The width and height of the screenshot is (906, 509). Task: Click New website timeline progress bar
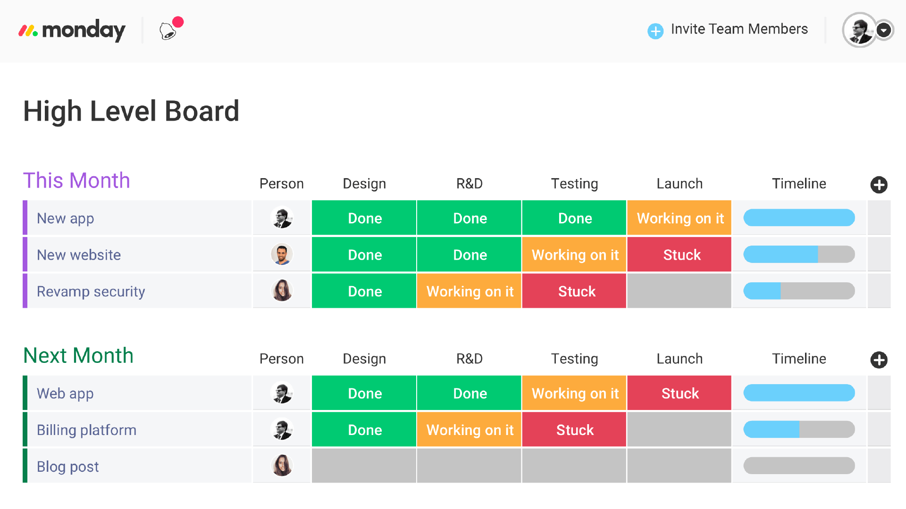click(x=798, y=254)
